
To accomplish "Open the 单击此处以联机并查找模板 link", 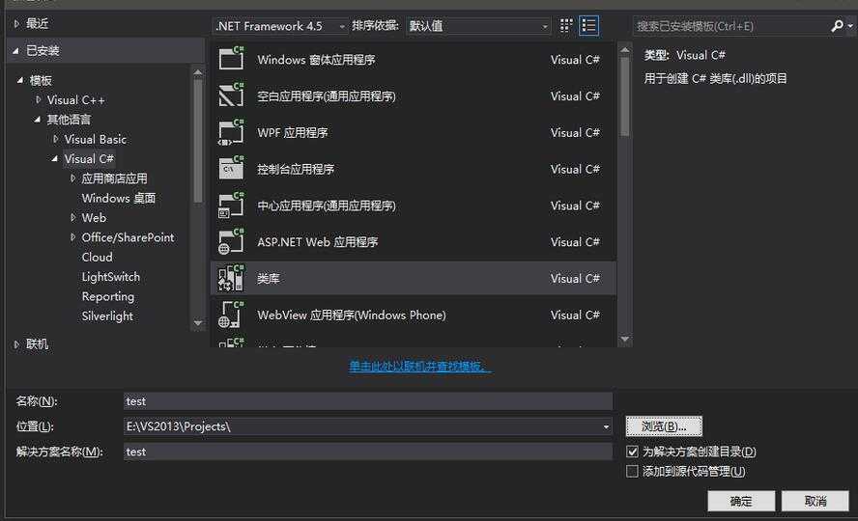I will tap(420, 366).
